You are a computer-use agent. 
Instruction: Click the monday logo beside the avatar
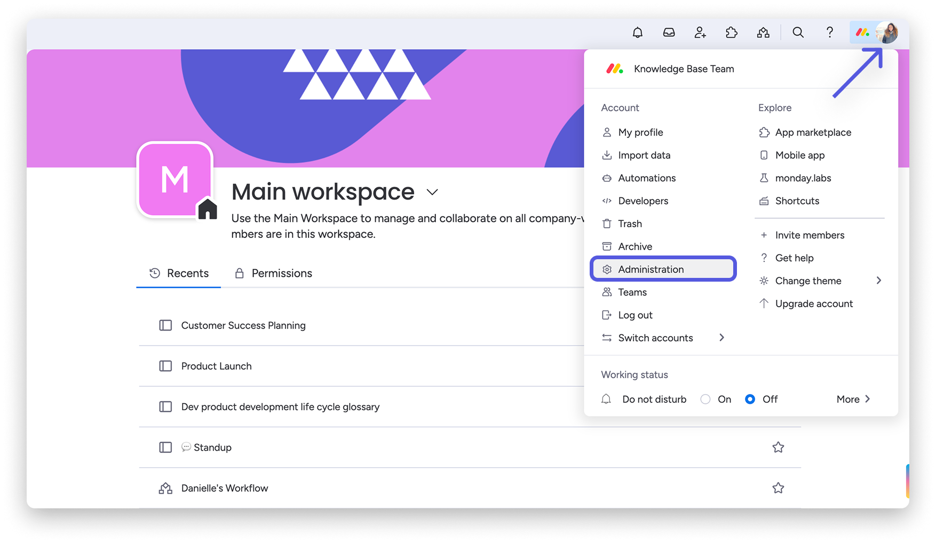[x=862, y=33]
